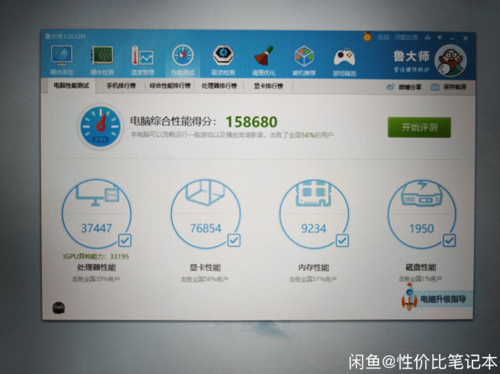Click the 击败全国58%用户 text
The image size is (500, 374).
(x=205, y=279)
